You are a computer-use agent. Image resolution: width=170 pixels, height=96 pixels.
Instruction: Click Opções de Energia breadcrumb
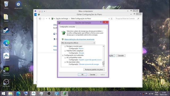coord(62,19)
